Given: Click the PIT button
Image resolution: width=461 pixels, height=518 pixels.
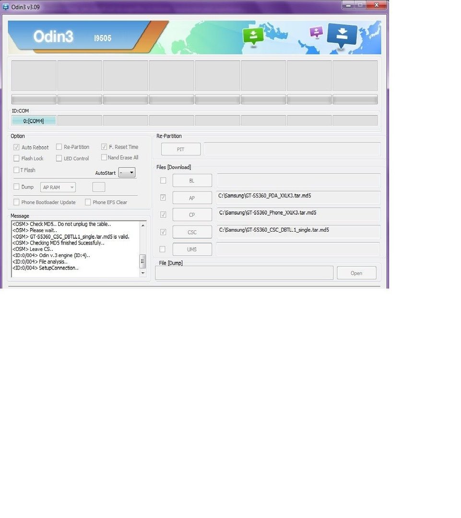Looking at the screenshot, I should coord(181,149).
